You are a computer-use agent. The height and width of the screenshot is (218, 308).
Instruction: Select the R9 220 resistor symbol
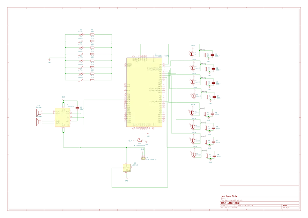(x=92, y=34)
